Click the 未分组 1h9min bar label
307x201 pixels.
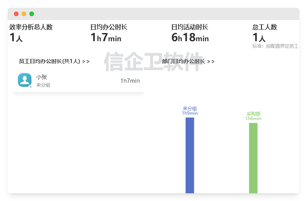pos(190,111)
